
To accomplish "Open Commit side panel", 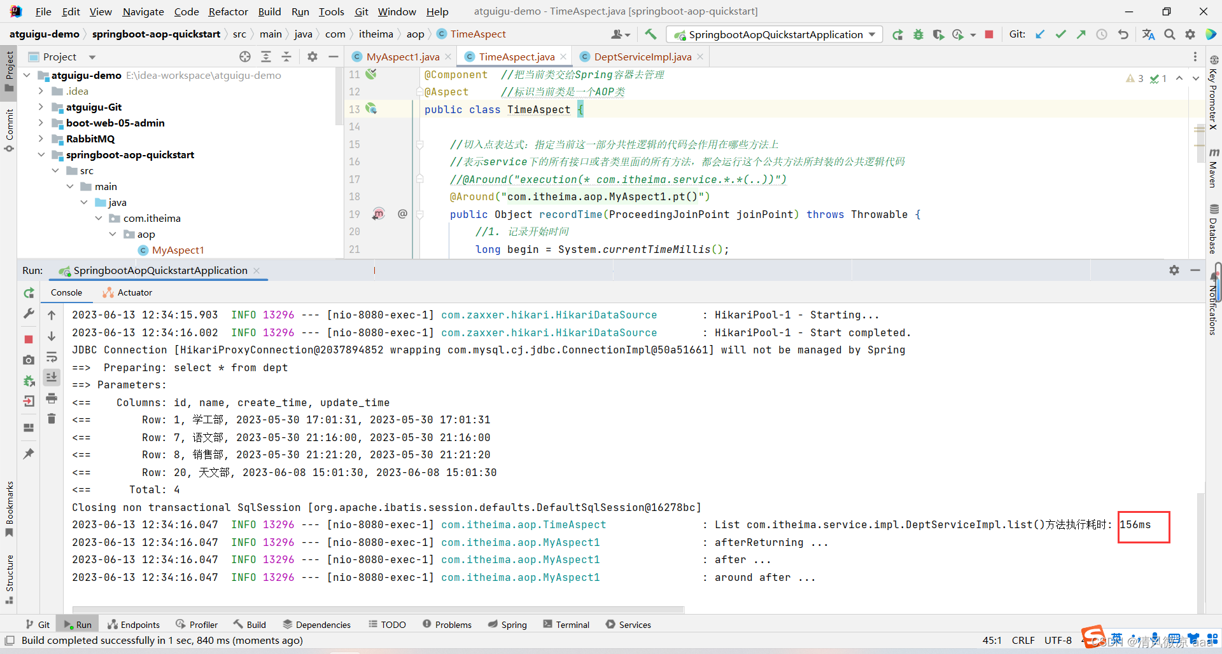I will pos(10,130).
